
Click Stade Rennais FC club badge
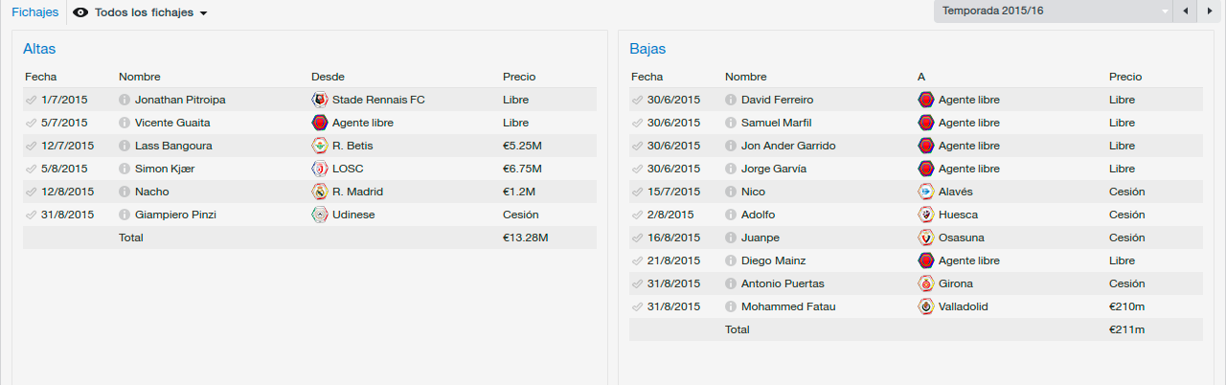coord(320,100)
